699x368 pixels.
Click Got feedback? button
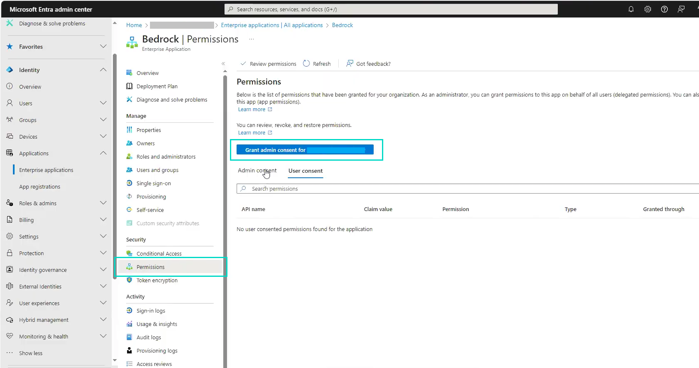pos(368,64)
